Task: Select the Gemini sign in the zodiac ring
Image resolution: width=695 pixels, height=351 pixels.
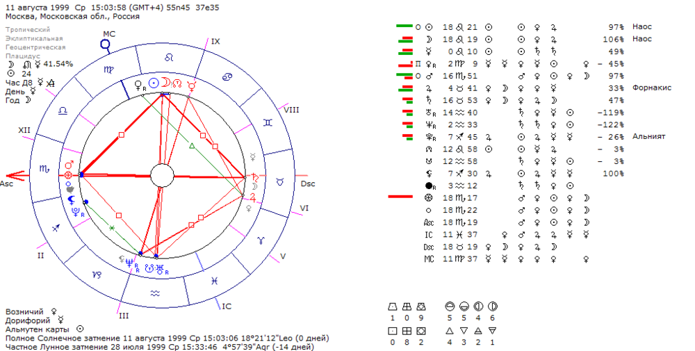Action: (x=268, y=123)
